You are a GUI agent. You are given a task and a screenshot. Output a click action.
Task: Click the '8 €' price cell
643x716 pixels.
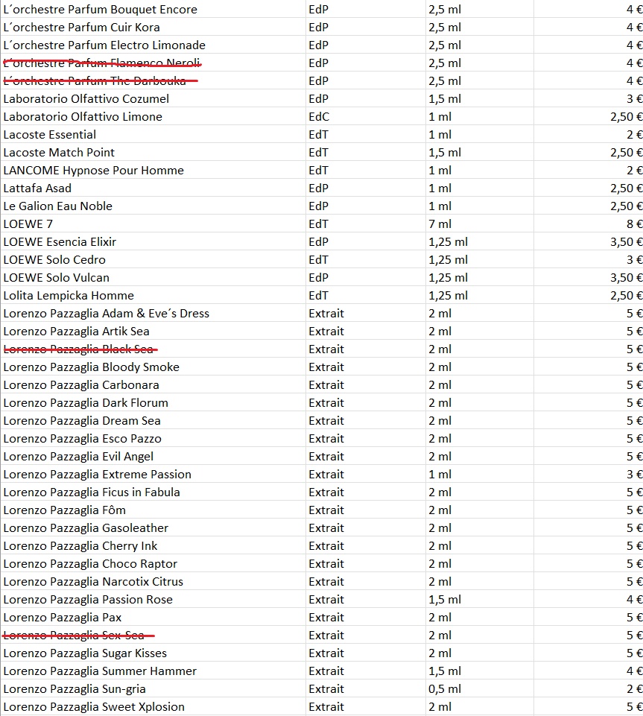click(x=634, y=224)
